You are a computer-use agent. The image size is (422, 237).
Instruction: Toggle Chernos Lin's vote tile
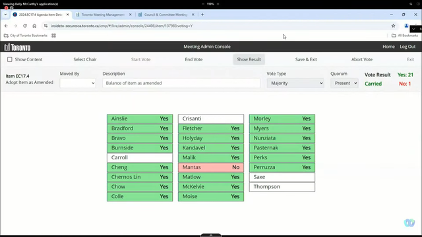(140, 177)
